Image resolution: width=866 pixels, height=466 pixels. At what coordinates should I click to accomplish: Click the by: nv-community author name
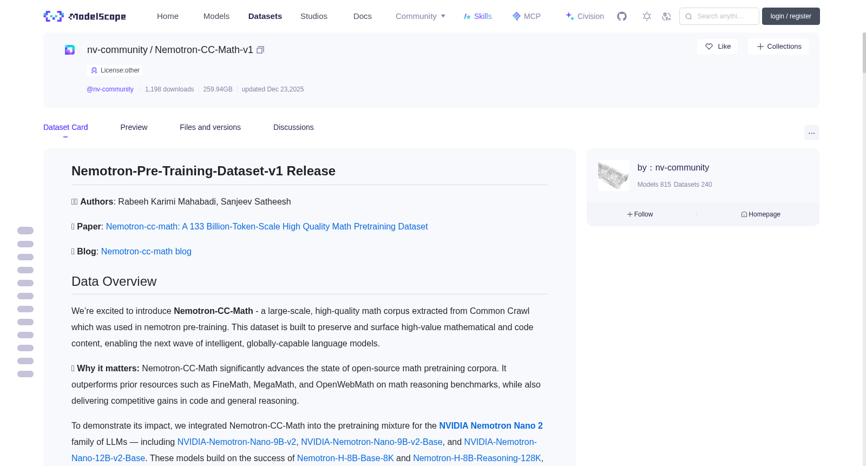pos(673,168)
